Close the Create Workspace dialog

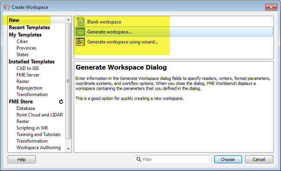pyautogui.click(x=271, y=7)
